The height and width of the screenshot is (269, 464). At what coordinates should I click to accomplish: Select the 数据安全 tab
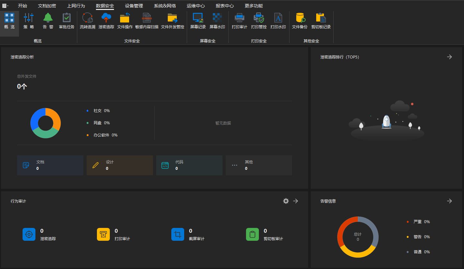105,6
